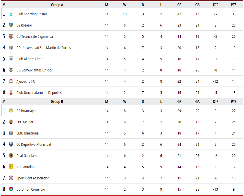Open the CD Comerciantes Unidos team link
Image resolution: width=244 pixels, height=196 pixels.
(x=34, y=70)
